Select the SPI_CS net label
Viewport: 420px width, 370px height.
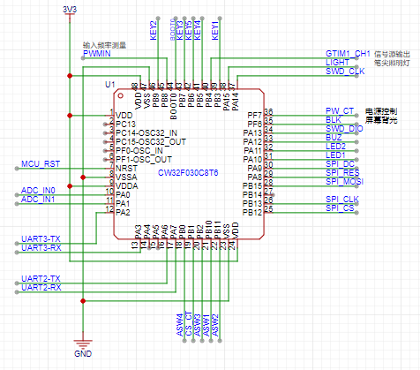(340, 208)
